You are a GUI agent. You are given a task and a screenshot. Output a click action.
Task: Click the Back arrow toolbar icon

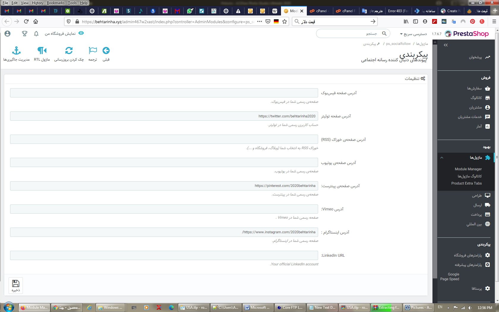pos(106,51)
